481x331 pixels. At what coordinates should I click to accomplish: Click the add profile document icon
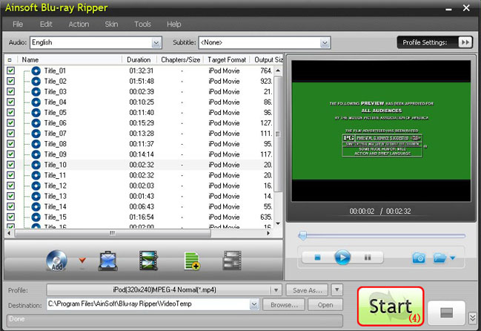click(x=192, y=260)
